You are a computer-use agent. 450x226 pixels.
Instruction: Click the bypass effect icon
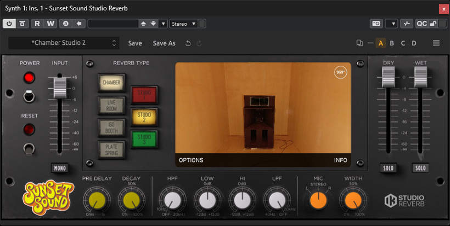coord(22,24)
